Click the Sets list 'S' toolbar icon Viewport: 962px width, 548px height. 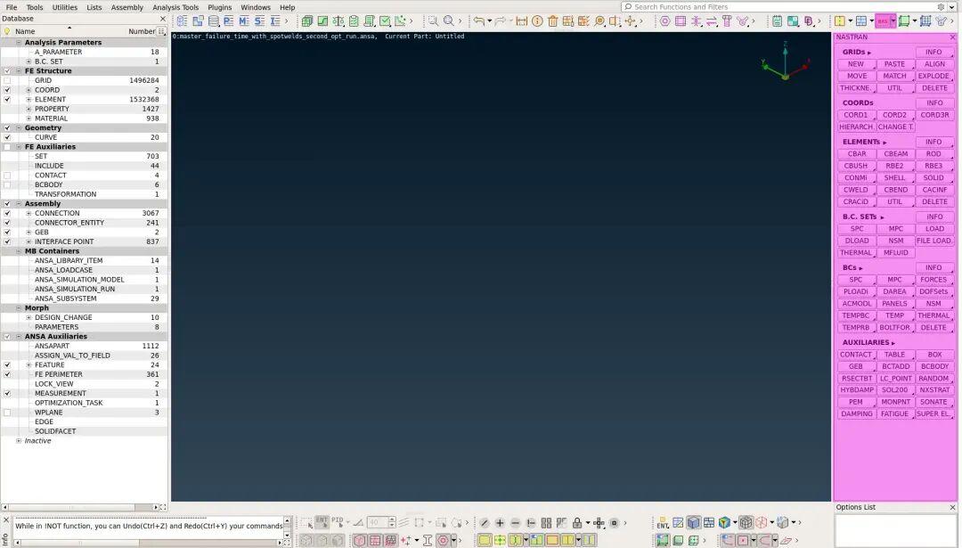tap(259, 20)
